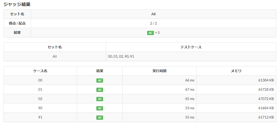The image size is (280, 126).
Task: Click the AC badge in row 01
Action: [x=100, y=90]
